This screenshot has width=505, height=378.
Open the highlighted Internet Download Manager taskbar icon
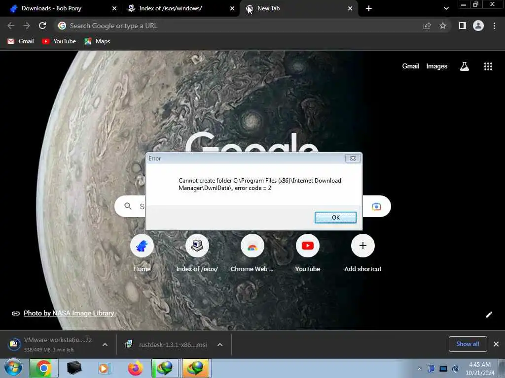[196, 368]
